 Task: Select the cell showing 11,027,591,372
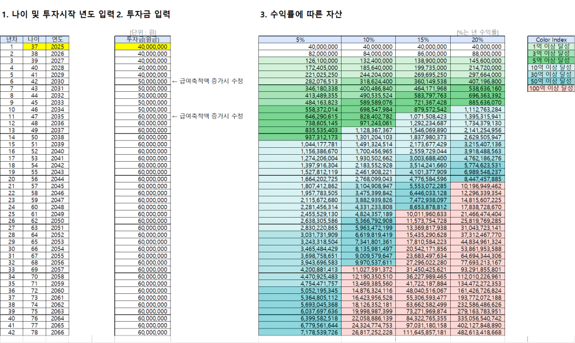[369, 269]
